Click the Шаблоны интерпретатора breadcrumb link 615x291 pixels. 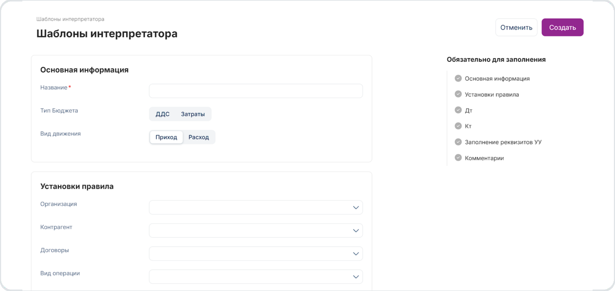(70, 19)
